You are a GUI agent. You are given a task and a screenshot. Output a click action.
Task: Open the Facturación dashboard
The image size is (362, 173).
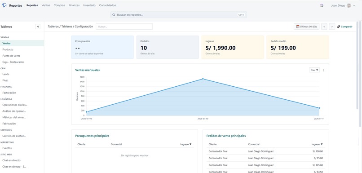pos(9,93)
